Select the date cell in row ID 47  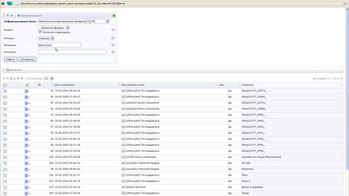[x=68, y=127]
